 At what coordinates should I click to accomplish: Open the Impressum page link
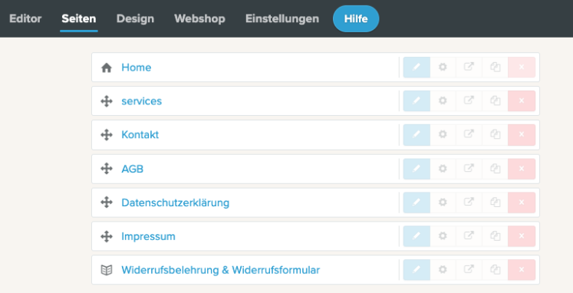pyautogui.click(x=148, y=236)
